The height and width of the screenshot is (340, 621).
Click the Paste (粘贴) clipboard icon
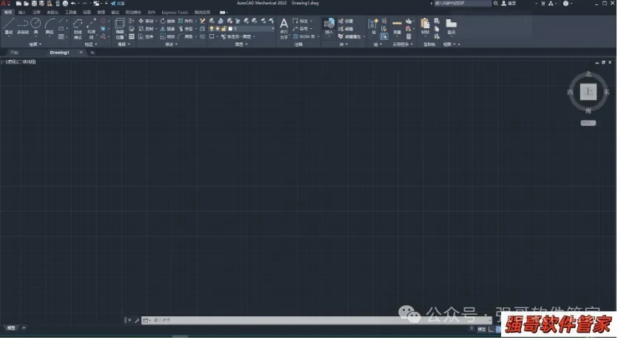(425, 26)
